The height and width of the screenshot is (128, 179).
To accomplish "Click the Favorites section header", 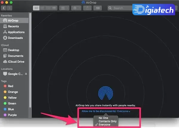I will coord(7,16).
